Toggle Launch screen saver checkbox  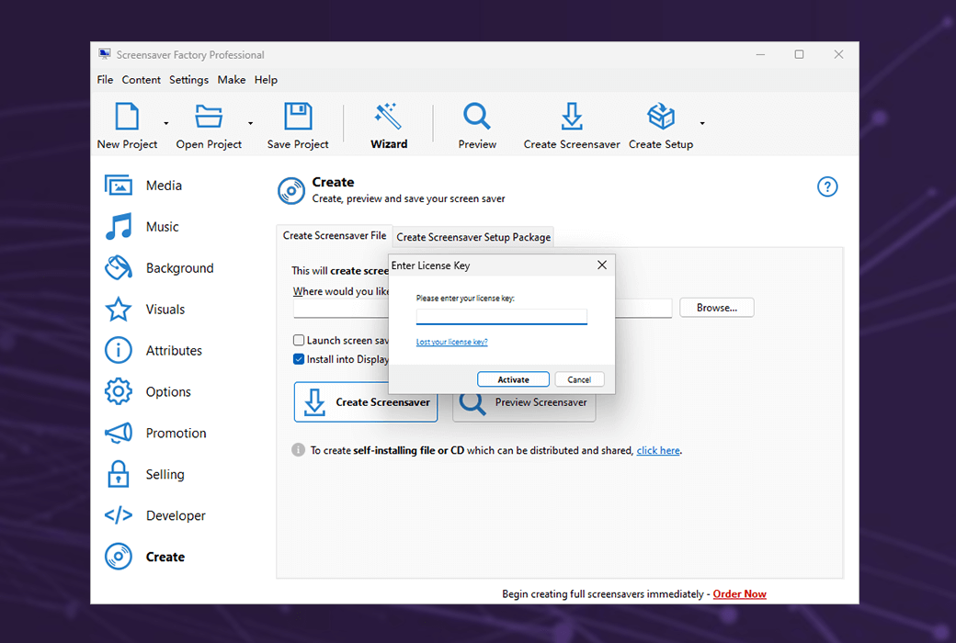299,340
